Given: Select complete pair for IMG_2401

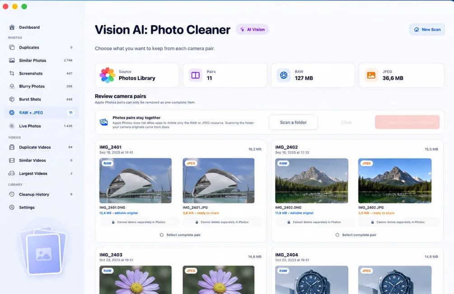Looking at the screenshot, I should 180,235.
